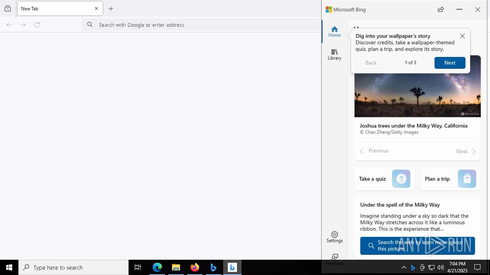Image resolution: width=490 pixels, height=275 pixels.
Task: Open Home in Bing sidebar
Action: click(x=334, y=31)
